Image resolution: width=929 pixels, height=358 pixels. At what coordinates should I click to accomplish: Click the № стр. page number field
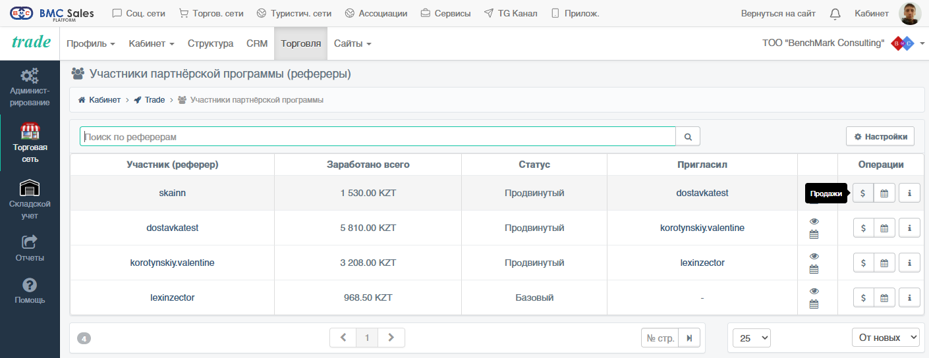[660, 338]
